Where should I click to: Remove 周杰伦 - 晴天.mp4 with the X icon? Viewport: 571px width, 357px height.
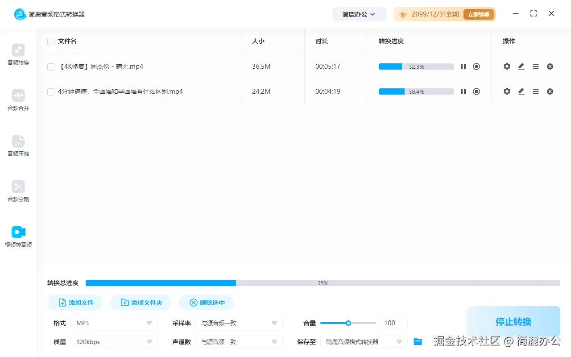[550, 66]
